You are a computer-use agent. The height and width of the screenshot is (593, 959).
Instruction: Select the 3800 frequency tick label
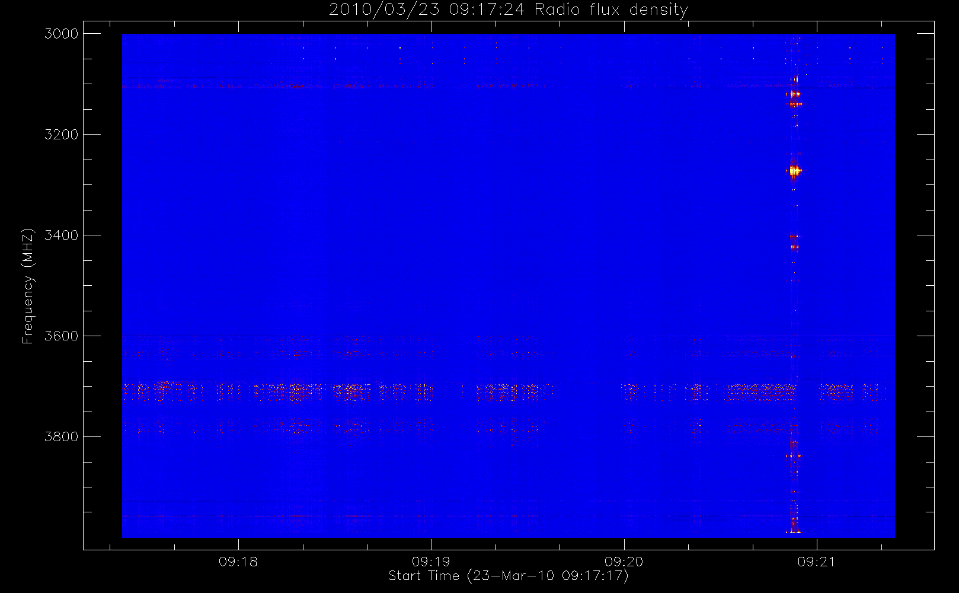[x=62, y=437]
